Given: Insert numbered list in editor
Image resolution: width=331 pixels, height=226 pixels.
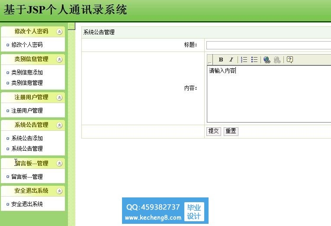Looking at the screenshot, I should point(244,60).
